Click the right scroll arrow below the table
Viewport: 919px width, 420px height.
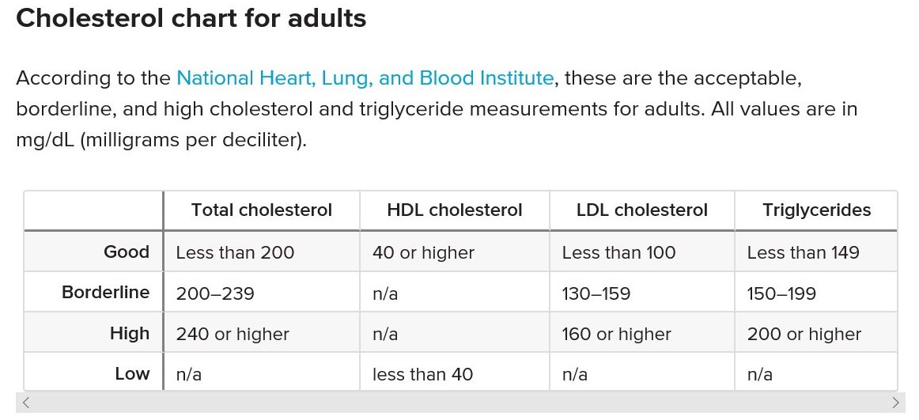click(x=895, y=403)
